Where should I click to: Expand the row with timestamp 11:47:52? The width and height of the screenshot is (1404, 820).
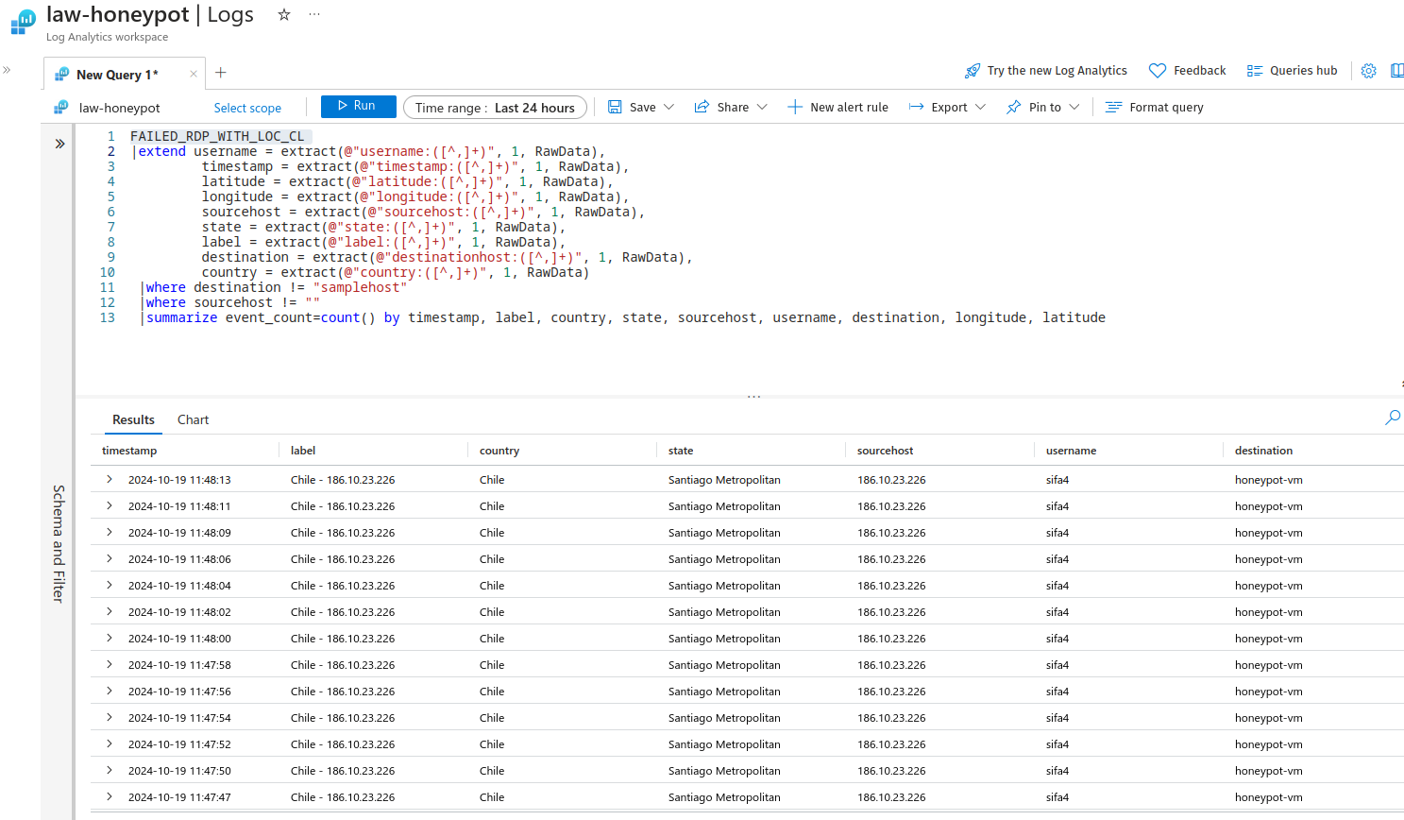click(x=110, y=743)
